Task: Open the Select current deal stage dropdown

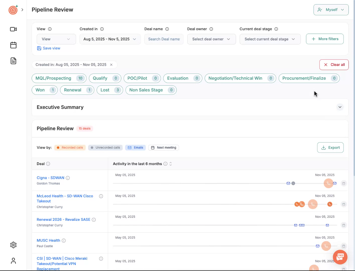Action: [270, 39]
